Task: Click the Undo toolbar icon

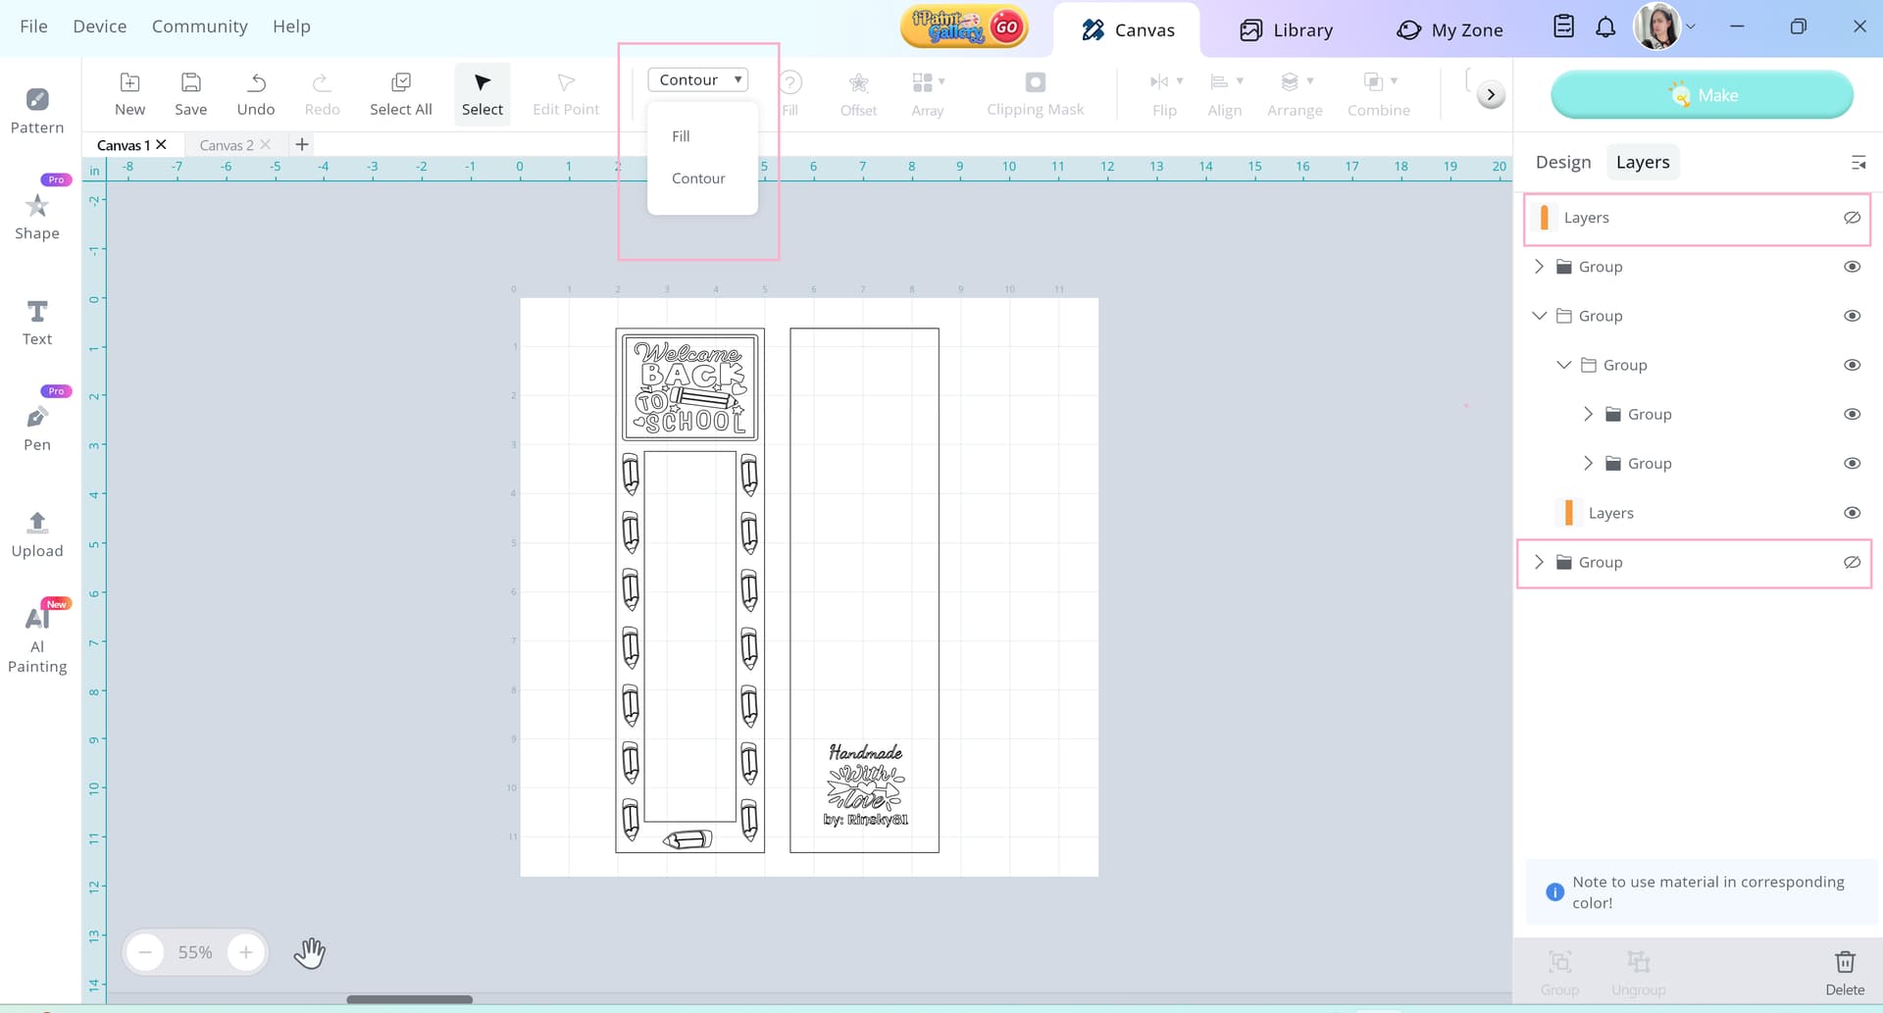Action: (x=256, y=93)
